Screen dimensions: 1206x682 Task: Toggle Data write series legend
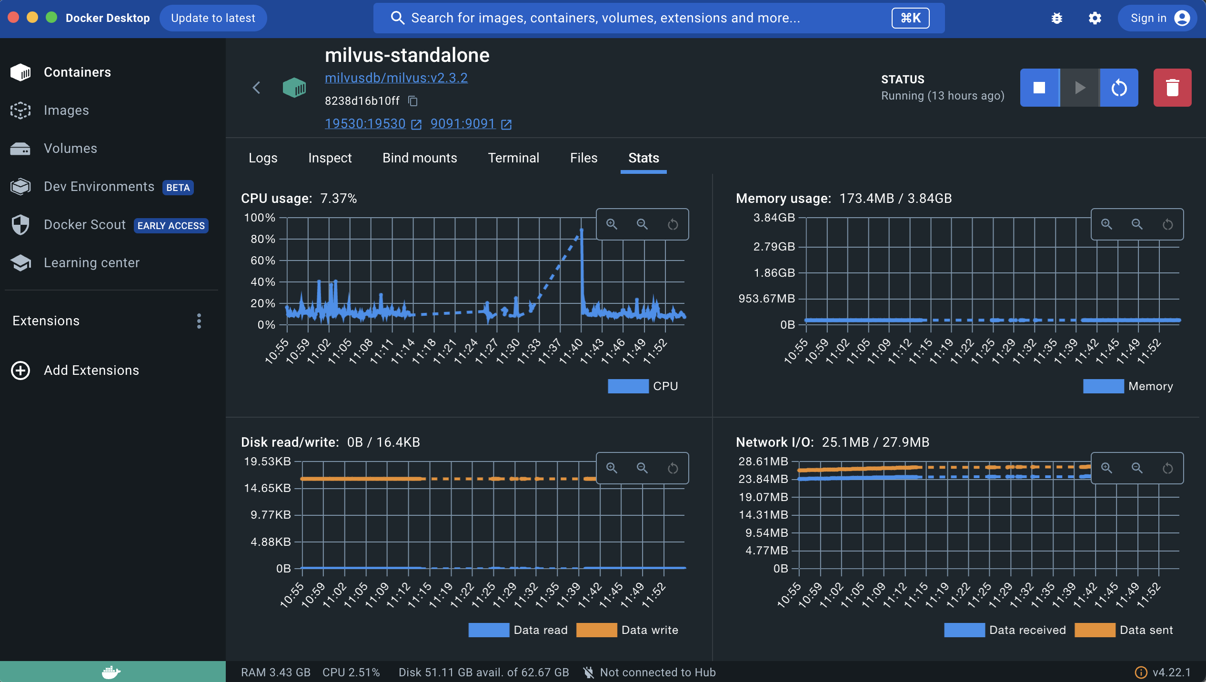point(627,630)
